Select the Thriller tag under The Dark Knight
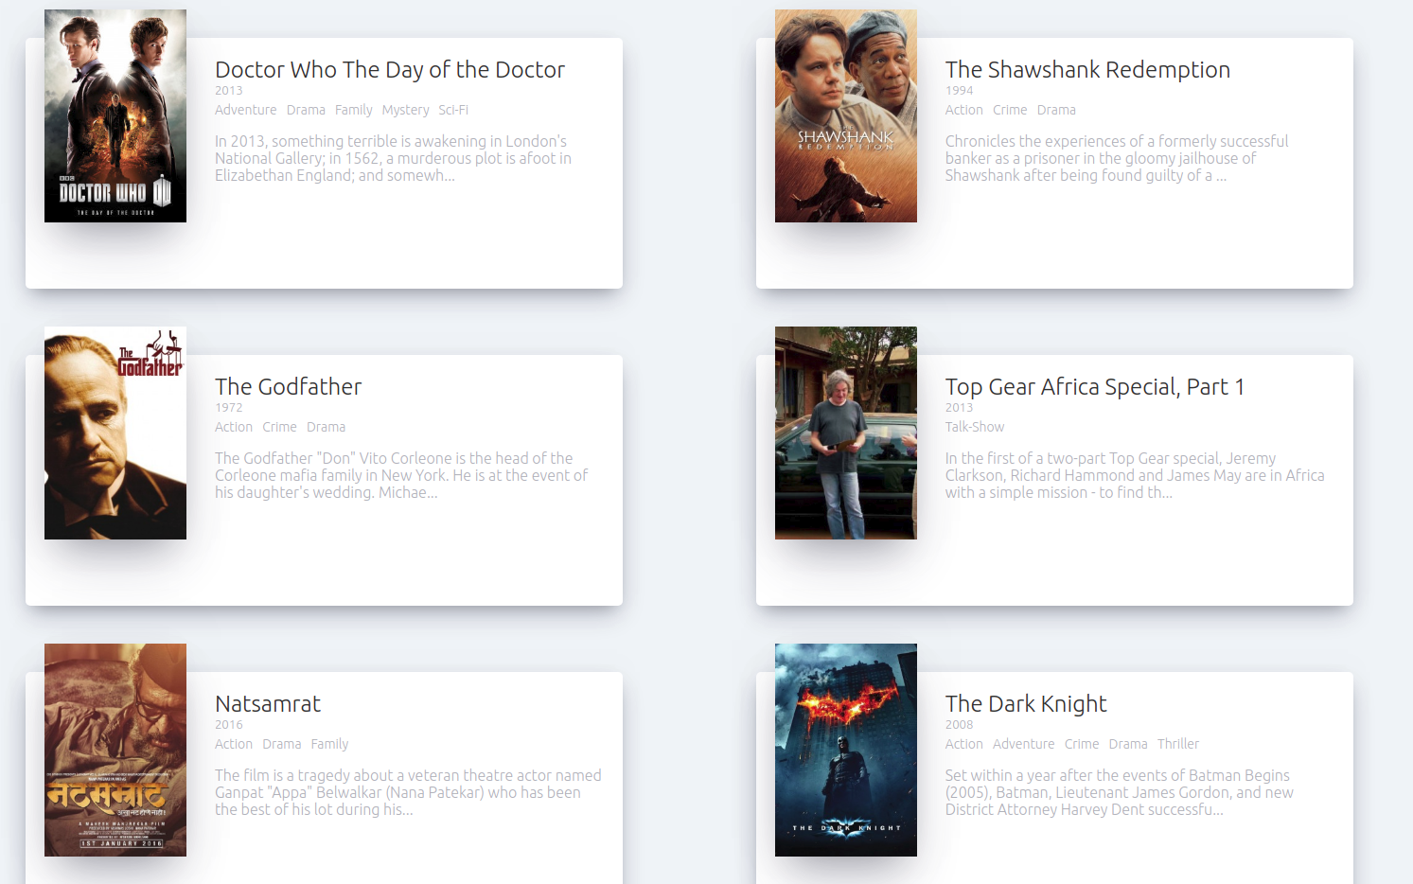The image size is (1413, 884). tap(1178, 744)
